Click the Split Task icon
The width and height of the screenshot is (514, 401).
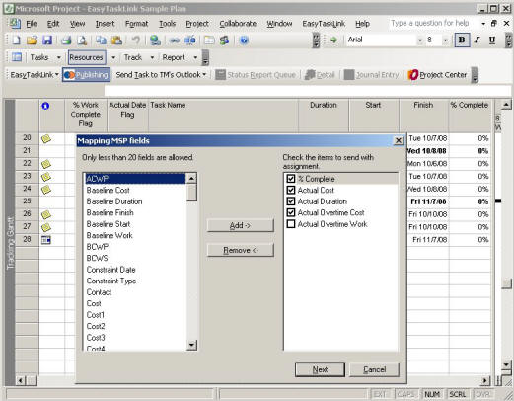pos(190,40)
